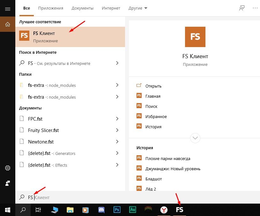Open Лёд 2 from history
260x216 pixels.
(151, 189)
